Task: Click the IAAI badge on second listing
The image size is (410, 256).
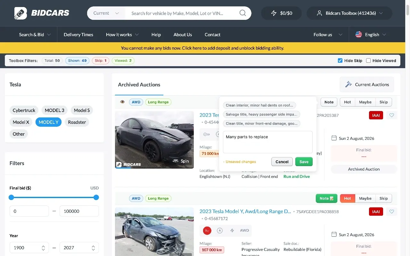Action: (x=376, y=212)
